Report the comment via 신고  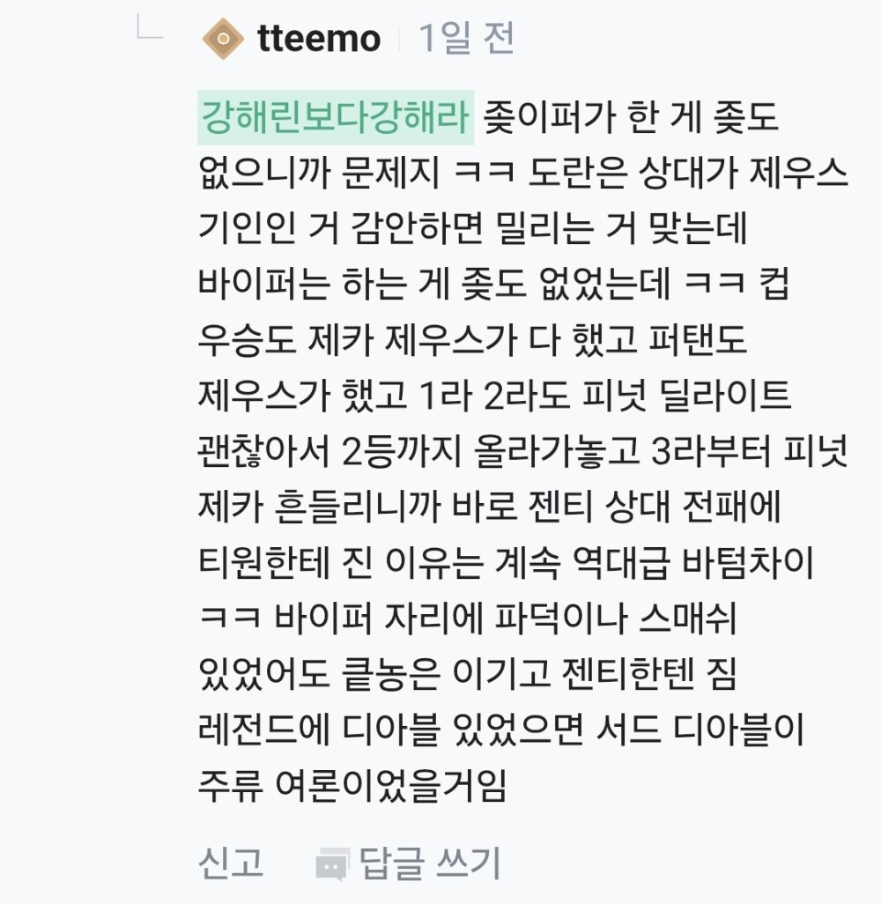pos(231,862)
